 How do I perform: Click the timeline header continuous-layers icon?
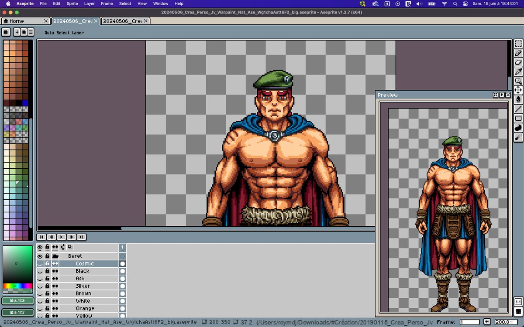tap(55, 247)
